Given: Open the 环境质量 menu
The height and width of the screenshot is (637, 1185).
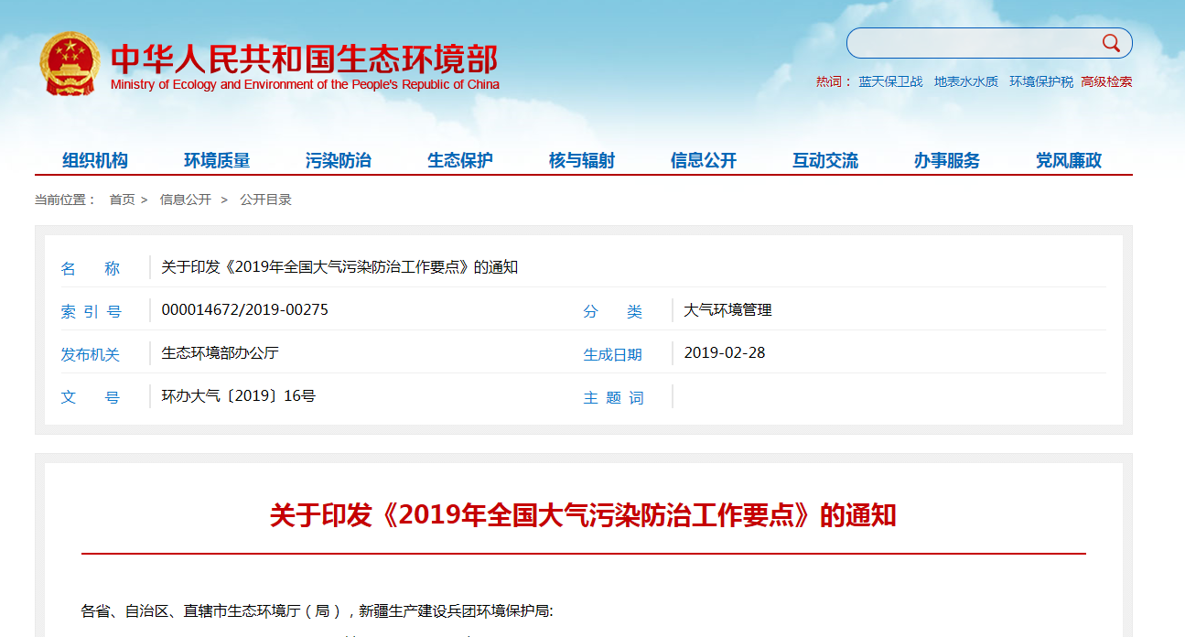Looking at the screenshot, I should point(217,161).
